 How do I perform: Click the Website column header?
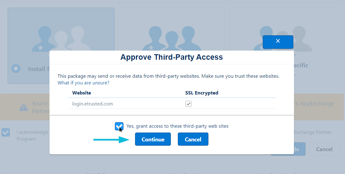click(x=82, y=93)
